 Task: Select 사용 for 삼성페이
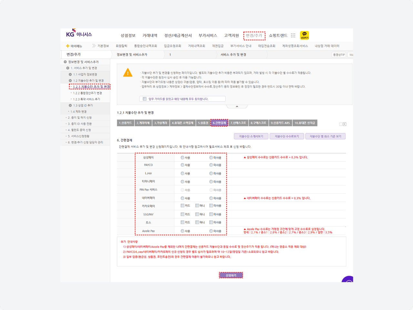coord(182,158)
